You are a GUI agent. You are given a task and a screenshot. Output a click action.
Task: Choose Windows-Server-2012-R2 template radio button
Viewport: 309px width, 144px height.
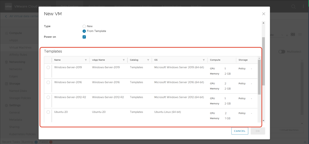click(x=48, y=97)
